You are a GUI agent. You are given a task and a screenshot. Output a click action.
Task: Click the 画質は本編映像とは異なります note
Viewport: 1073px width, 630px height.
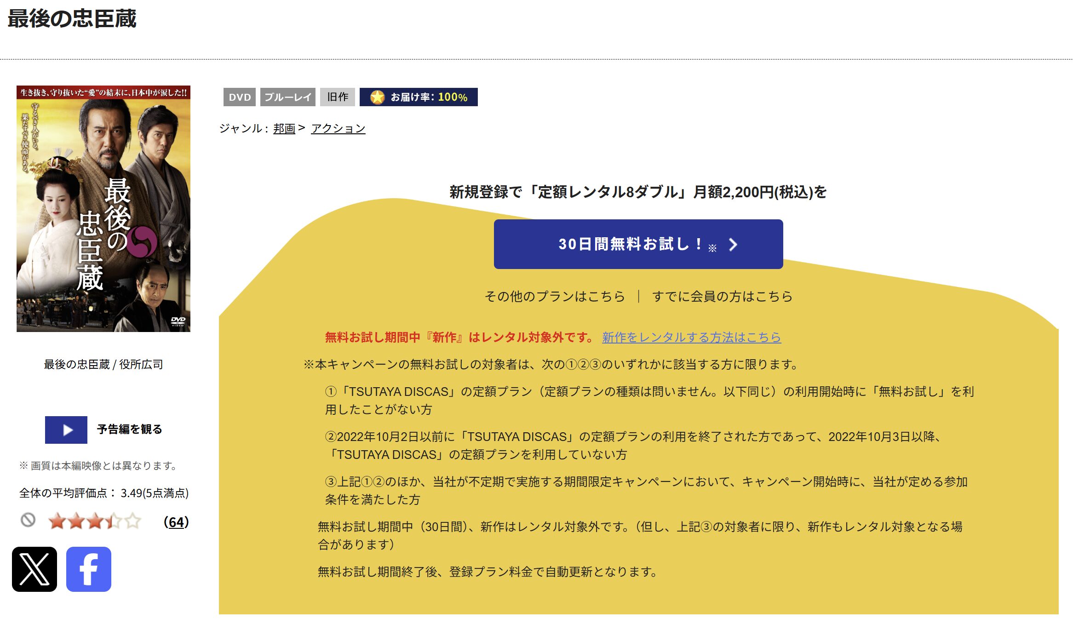point(98,465)
